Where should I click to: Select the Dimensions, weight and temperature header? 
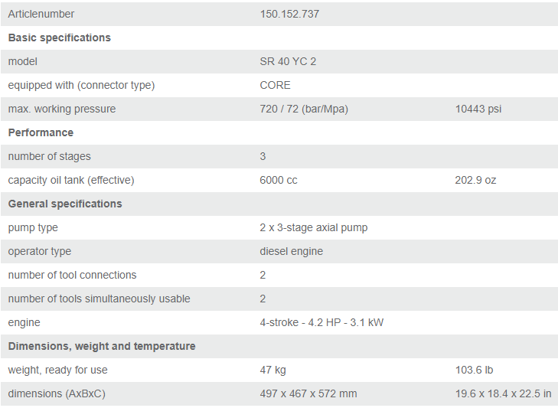click(102, 346)
